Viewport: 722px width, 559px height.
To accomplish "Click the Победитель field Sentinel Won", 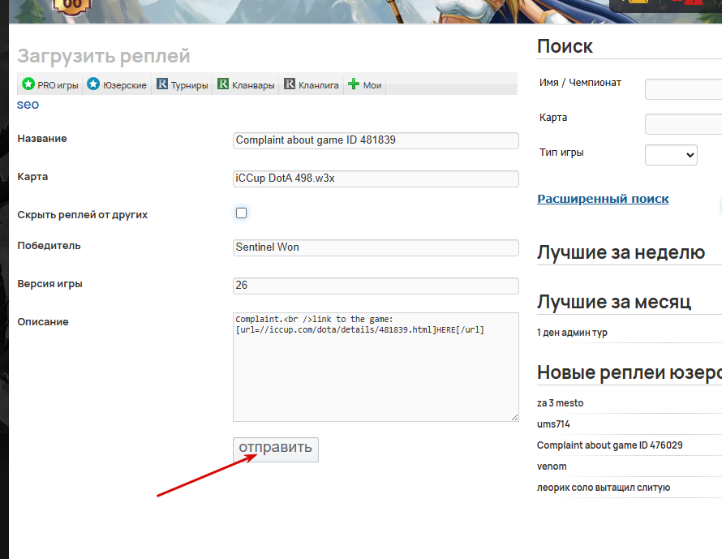I will coord(376,247).
